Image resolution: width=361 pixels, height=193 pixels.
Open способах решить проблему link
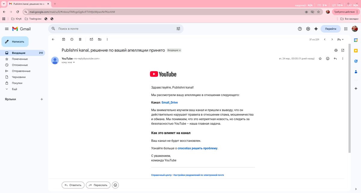[x=197, y=148]
